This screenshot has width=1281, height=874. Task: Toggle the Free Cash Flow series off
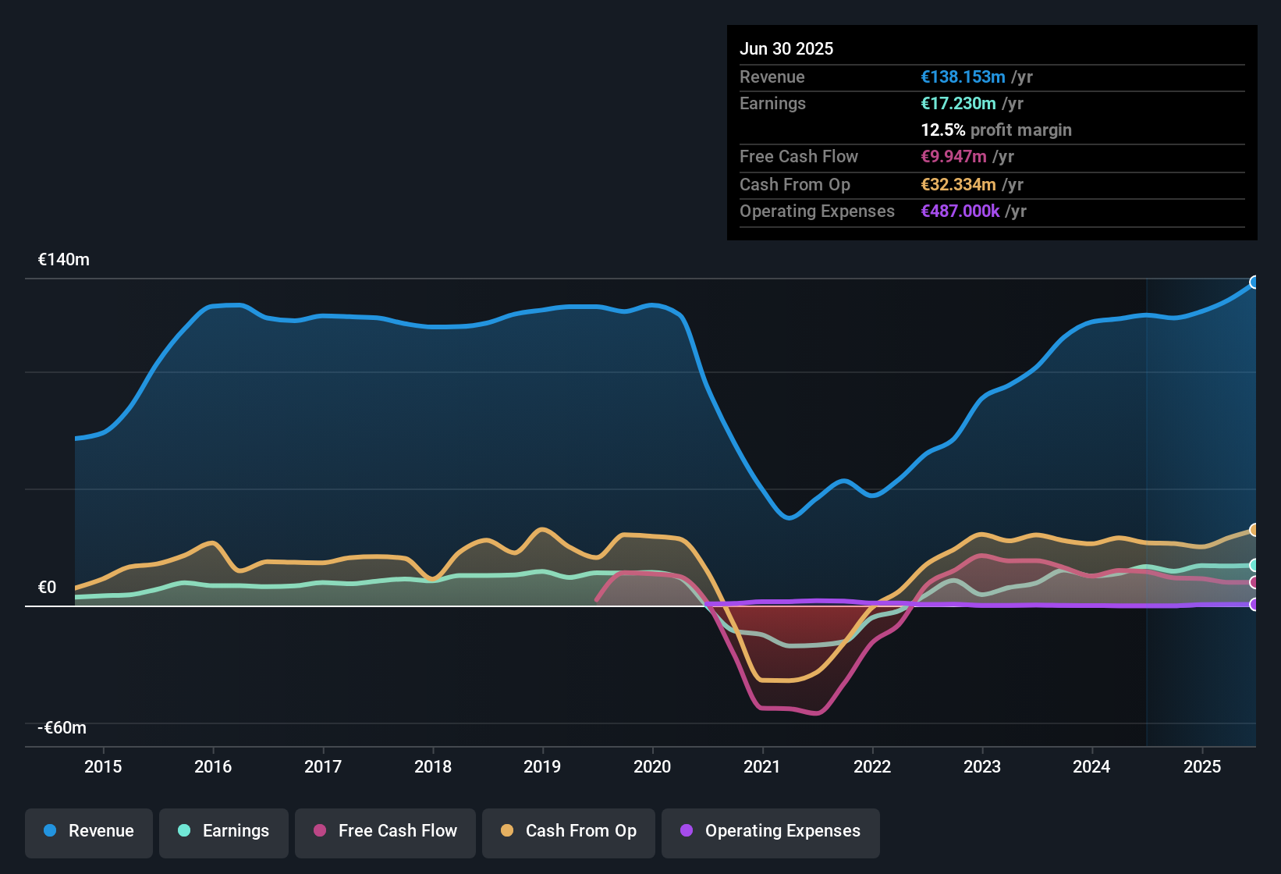coord(385,831)
